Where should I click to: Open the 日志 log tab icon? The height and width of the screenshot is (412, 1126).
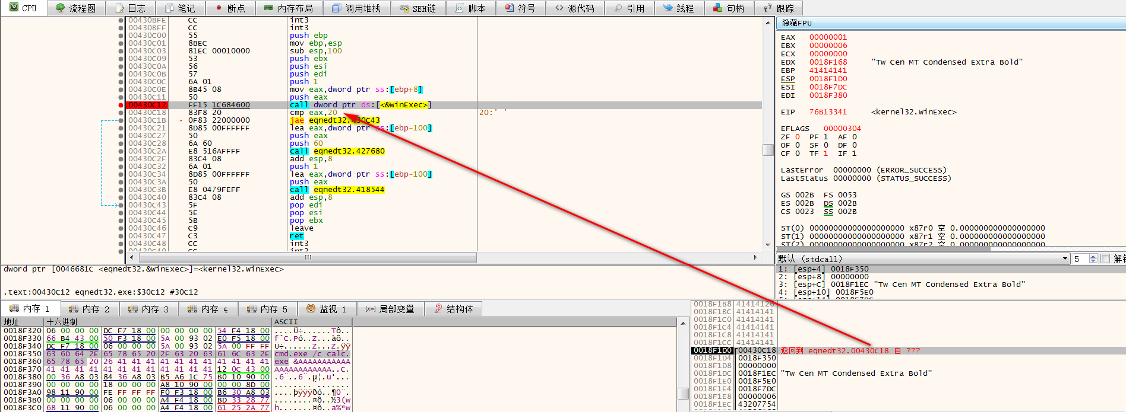(x=120, y=8)
